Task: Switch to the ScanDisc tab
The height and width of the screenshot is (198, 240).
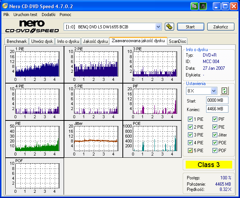Action: click(x=177, y=41)
